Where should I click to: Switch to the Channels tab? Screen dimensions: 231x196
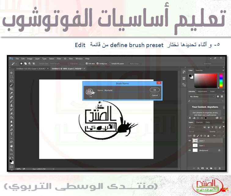(x=199, y=122)
